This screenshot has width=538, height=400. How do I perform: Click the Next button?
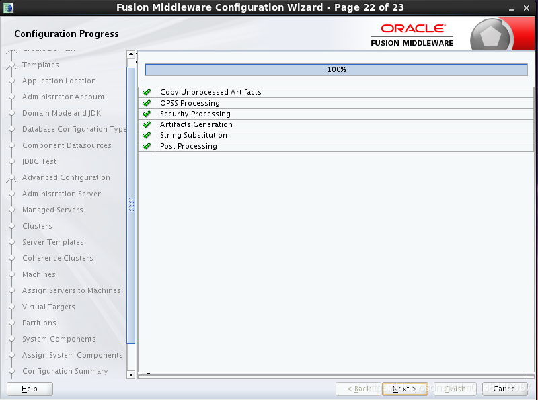(405, 389)
